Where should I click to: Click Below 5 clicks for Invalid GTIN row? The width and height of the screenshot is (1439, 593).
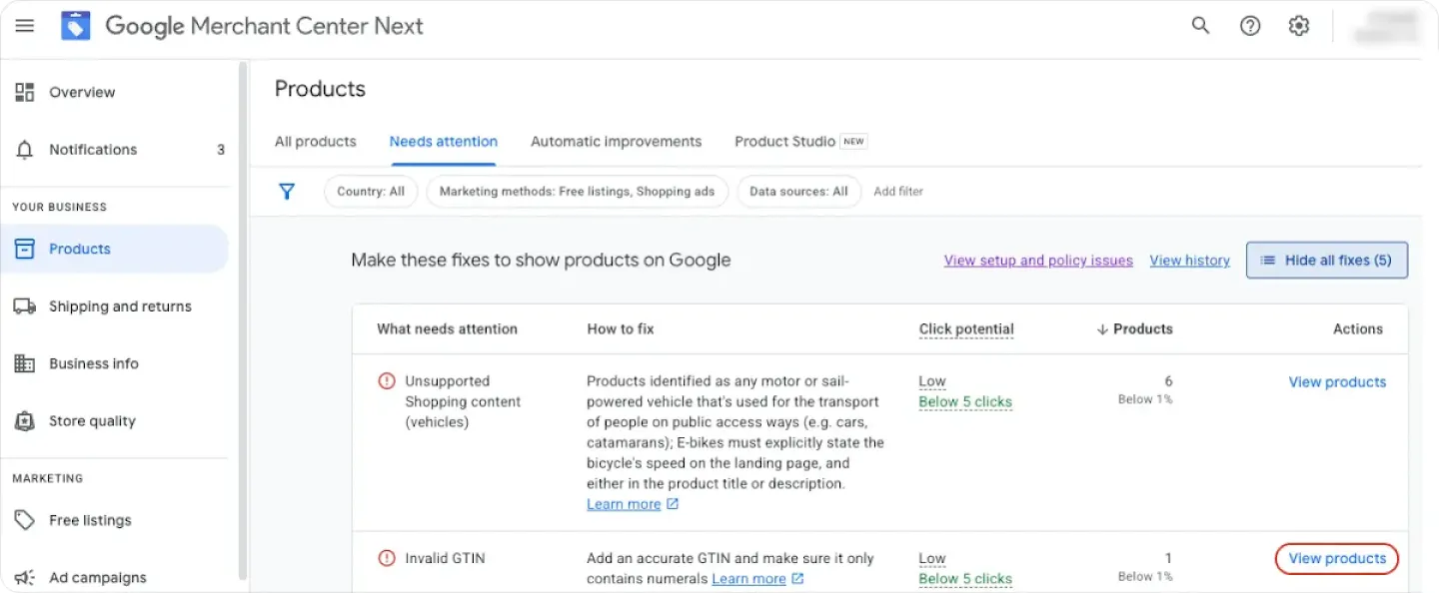(965, 579)
